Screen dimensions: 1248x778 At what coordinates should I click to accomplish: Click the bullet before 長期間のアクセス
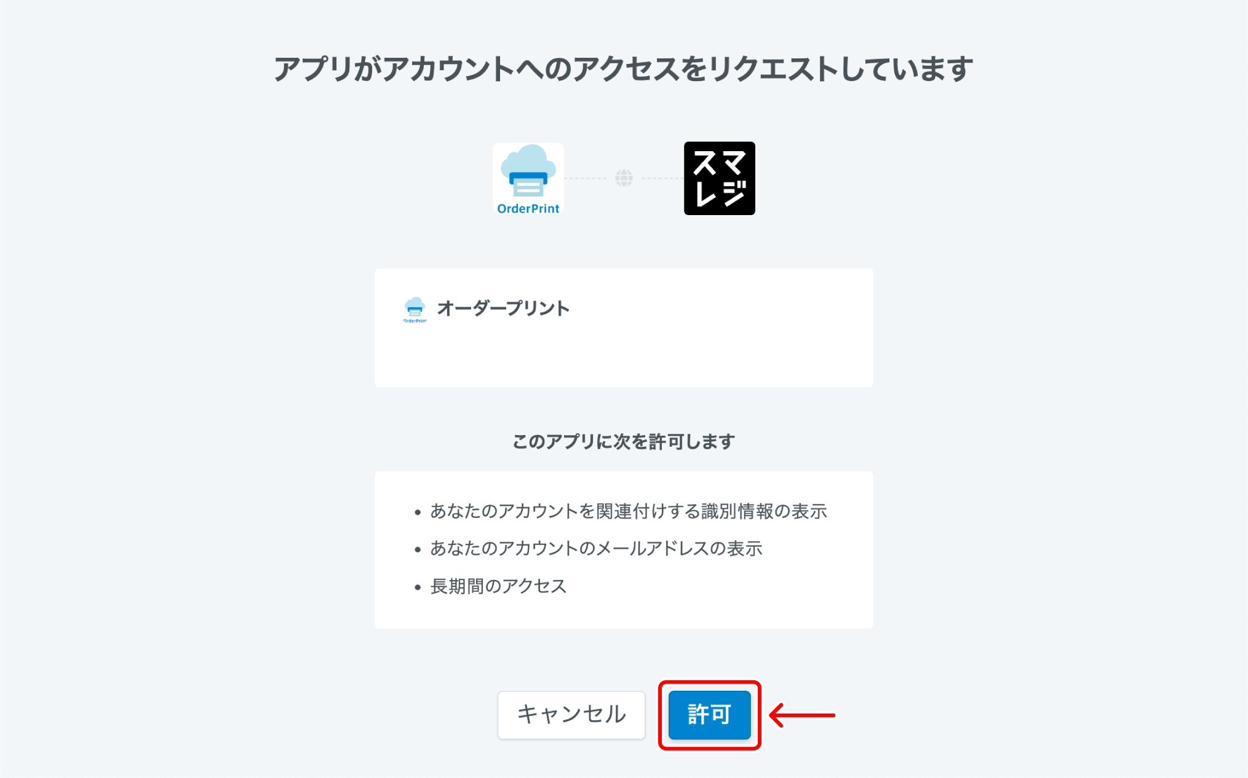tap(418, 587)
